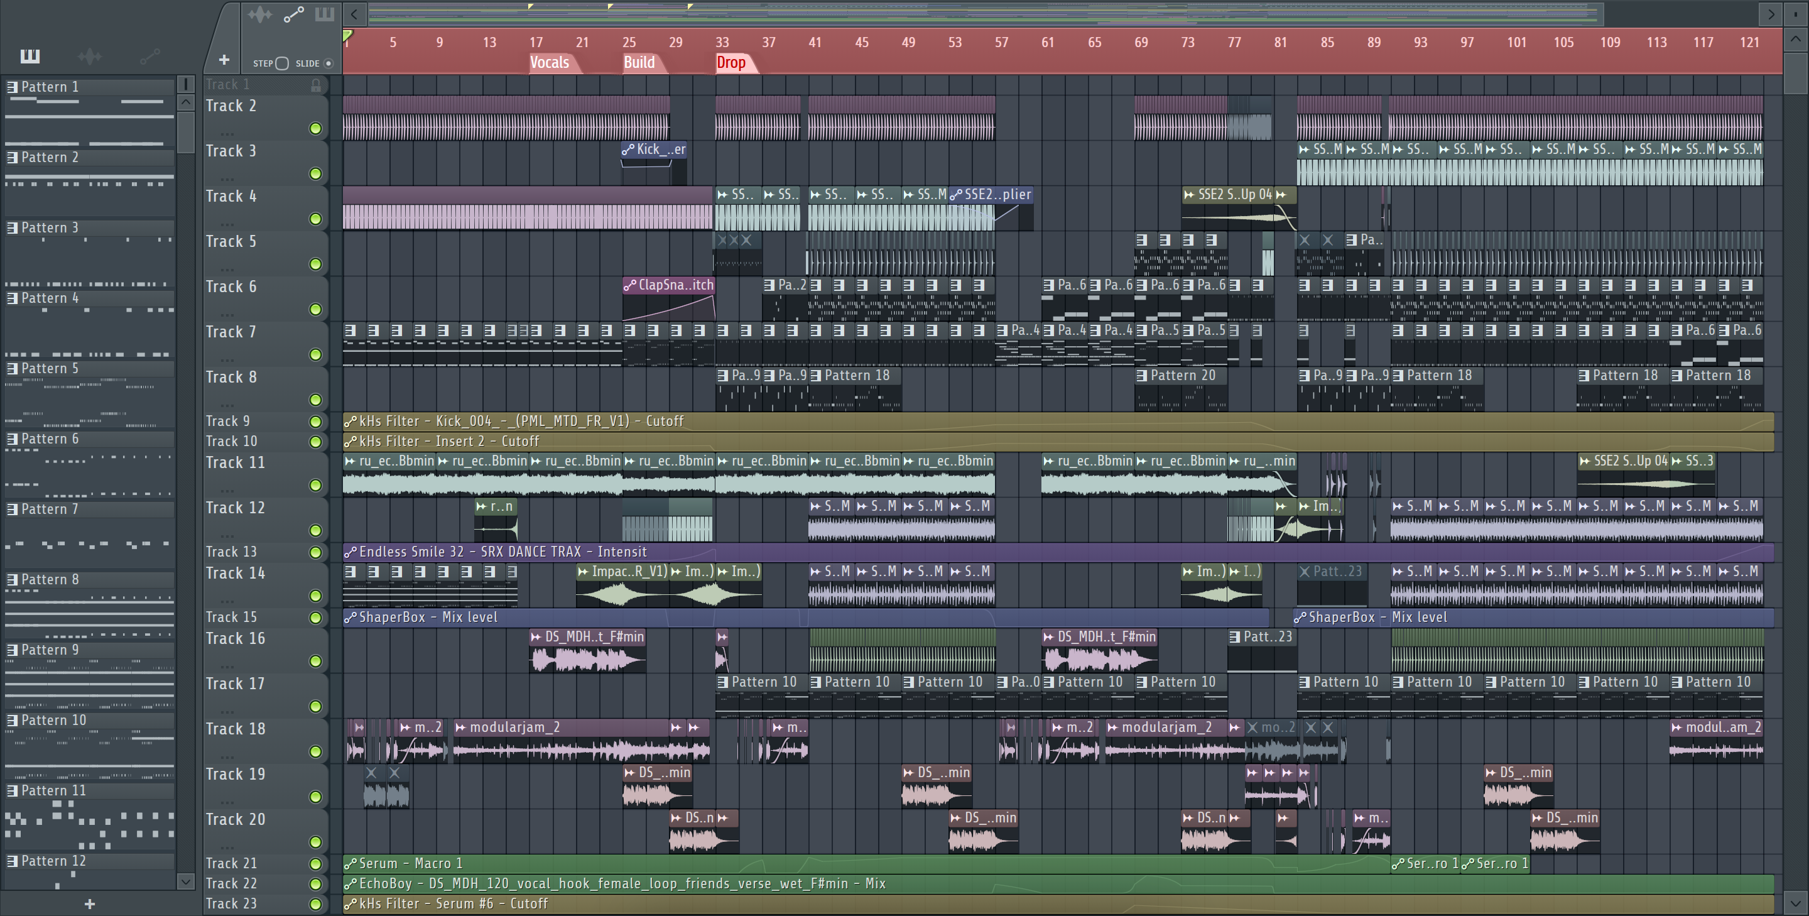Select the Track 4 header

(x=266, y=208)
